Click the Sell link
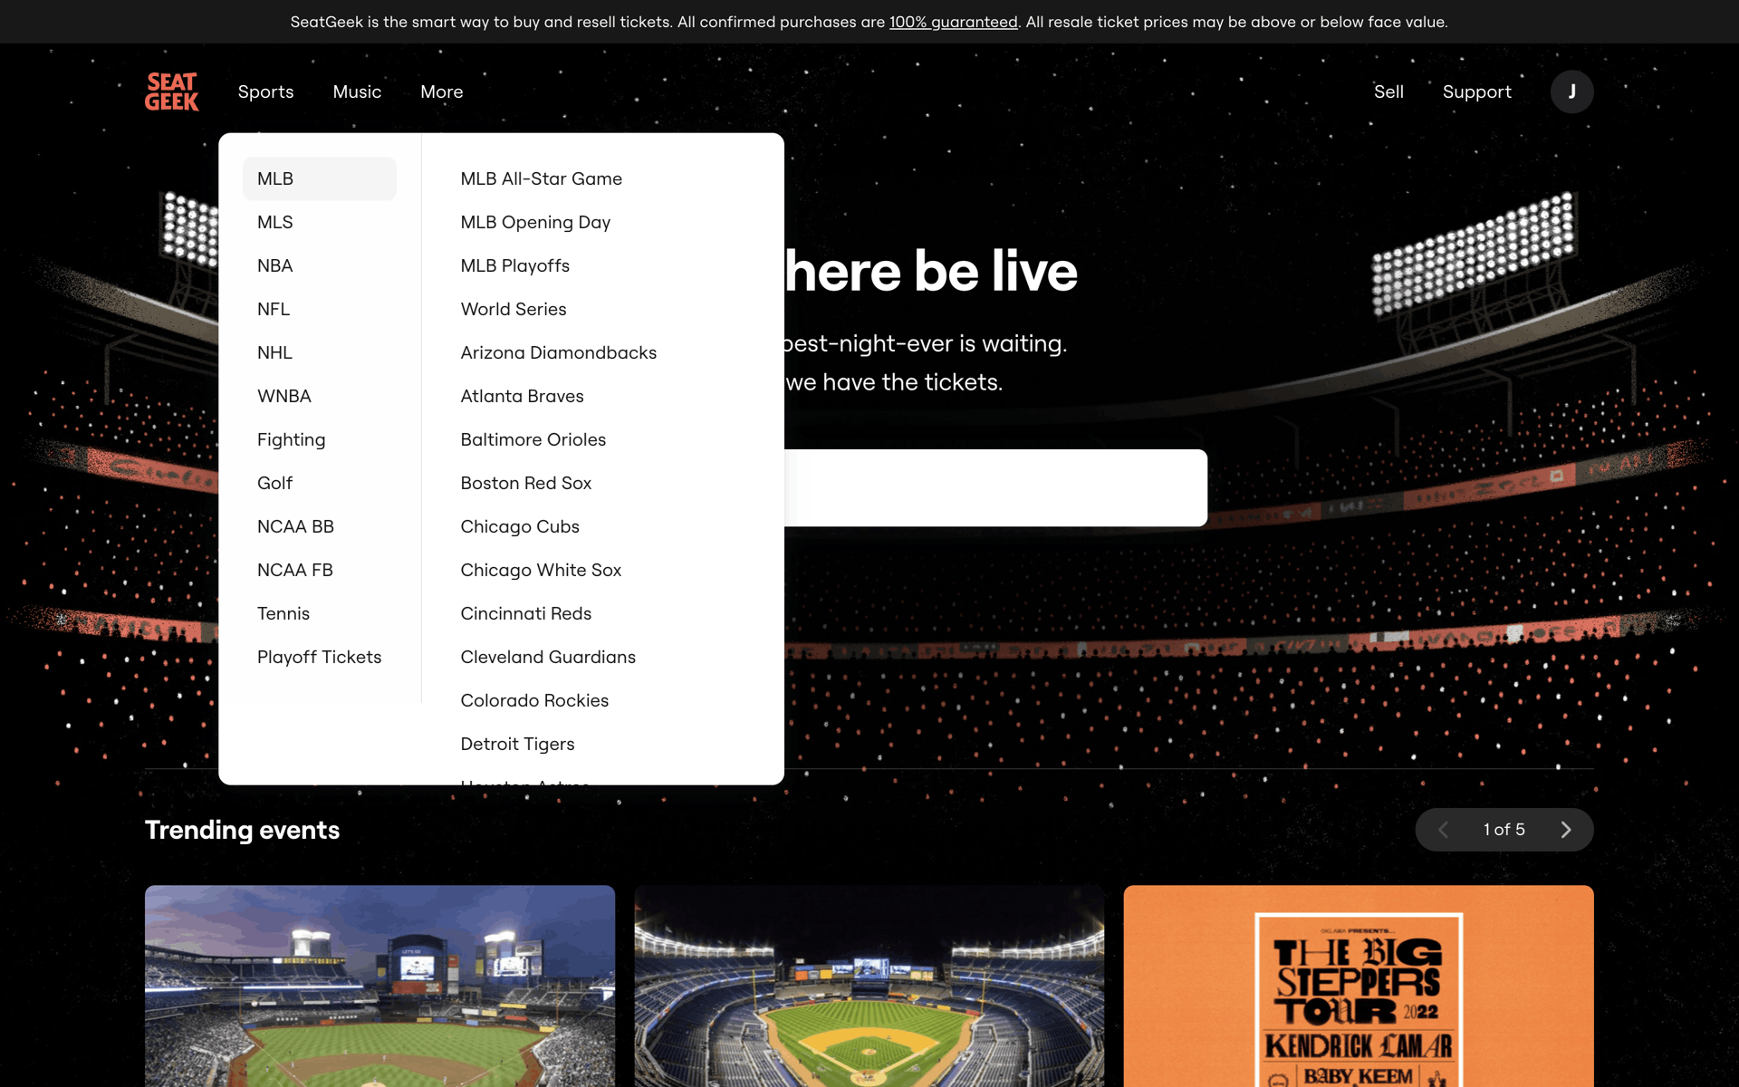Image resolution: width=1739 pixels, height=1087 pixels. 1388,91
